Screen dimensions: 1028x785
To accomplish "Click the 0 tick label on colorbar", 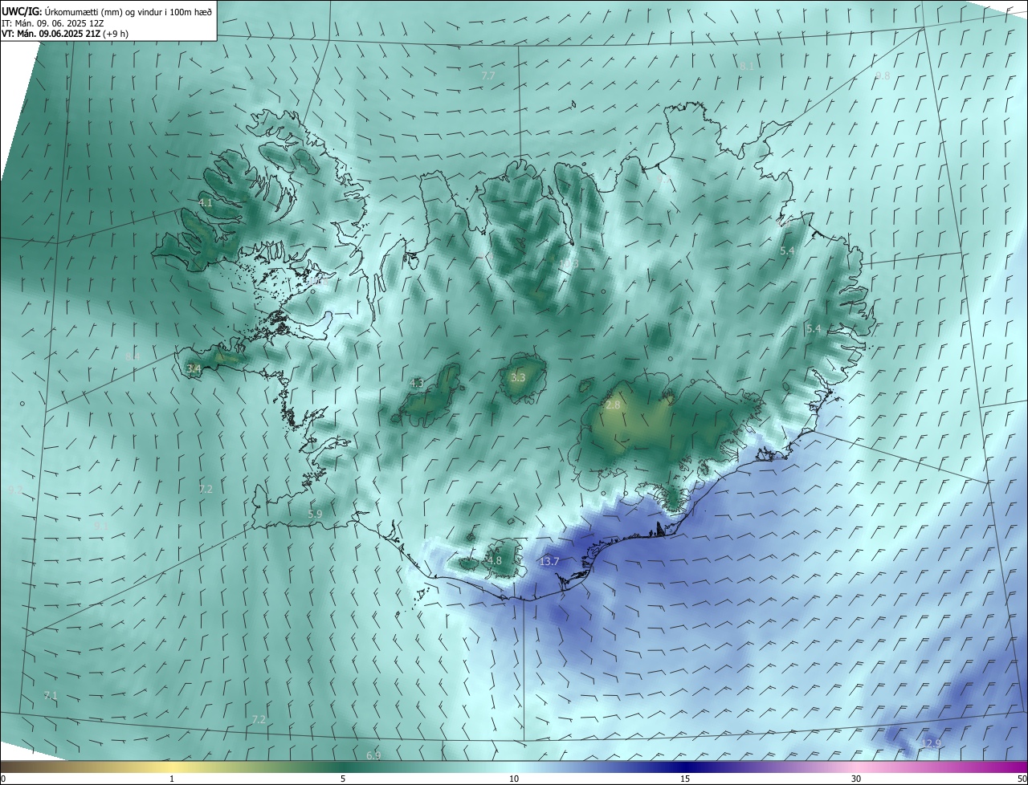I will (x=3, y=779).
